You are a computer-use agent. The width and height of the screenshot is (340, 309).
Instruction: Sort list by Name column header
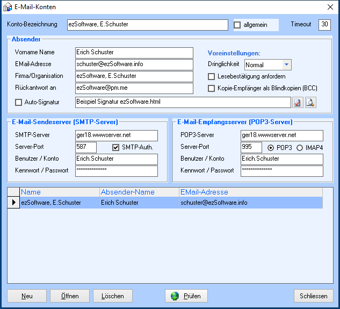pos(59,192)
